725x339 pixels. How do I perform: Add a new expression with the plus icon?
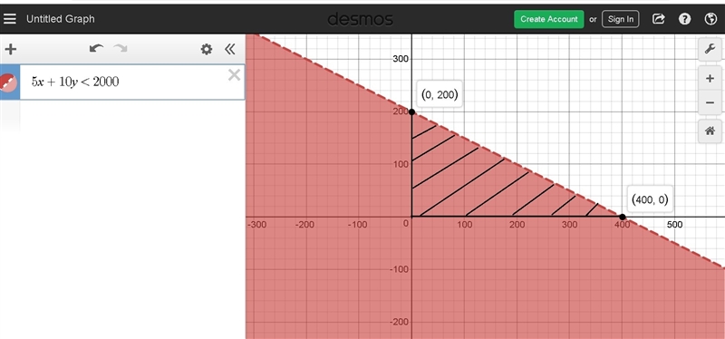[x=10, y=49]
